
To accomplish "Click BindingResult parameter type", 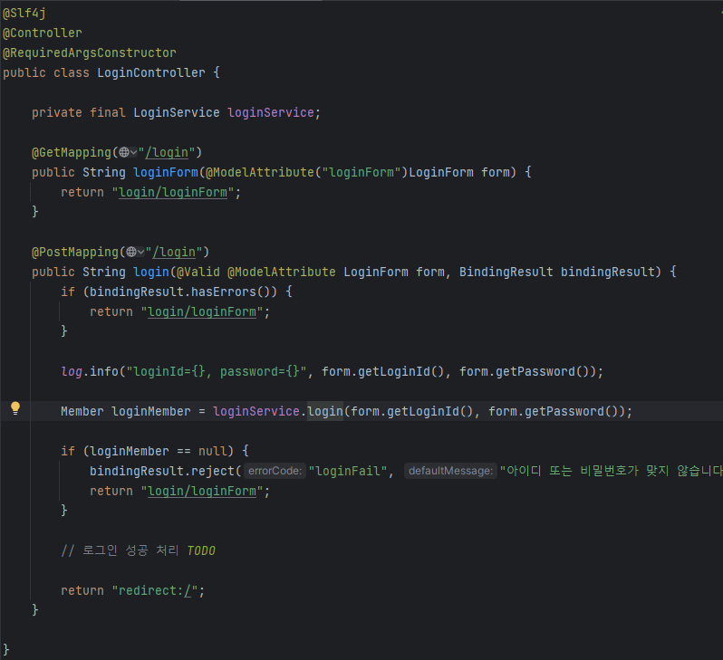I will pyautogui.click(x=506, y=272).
